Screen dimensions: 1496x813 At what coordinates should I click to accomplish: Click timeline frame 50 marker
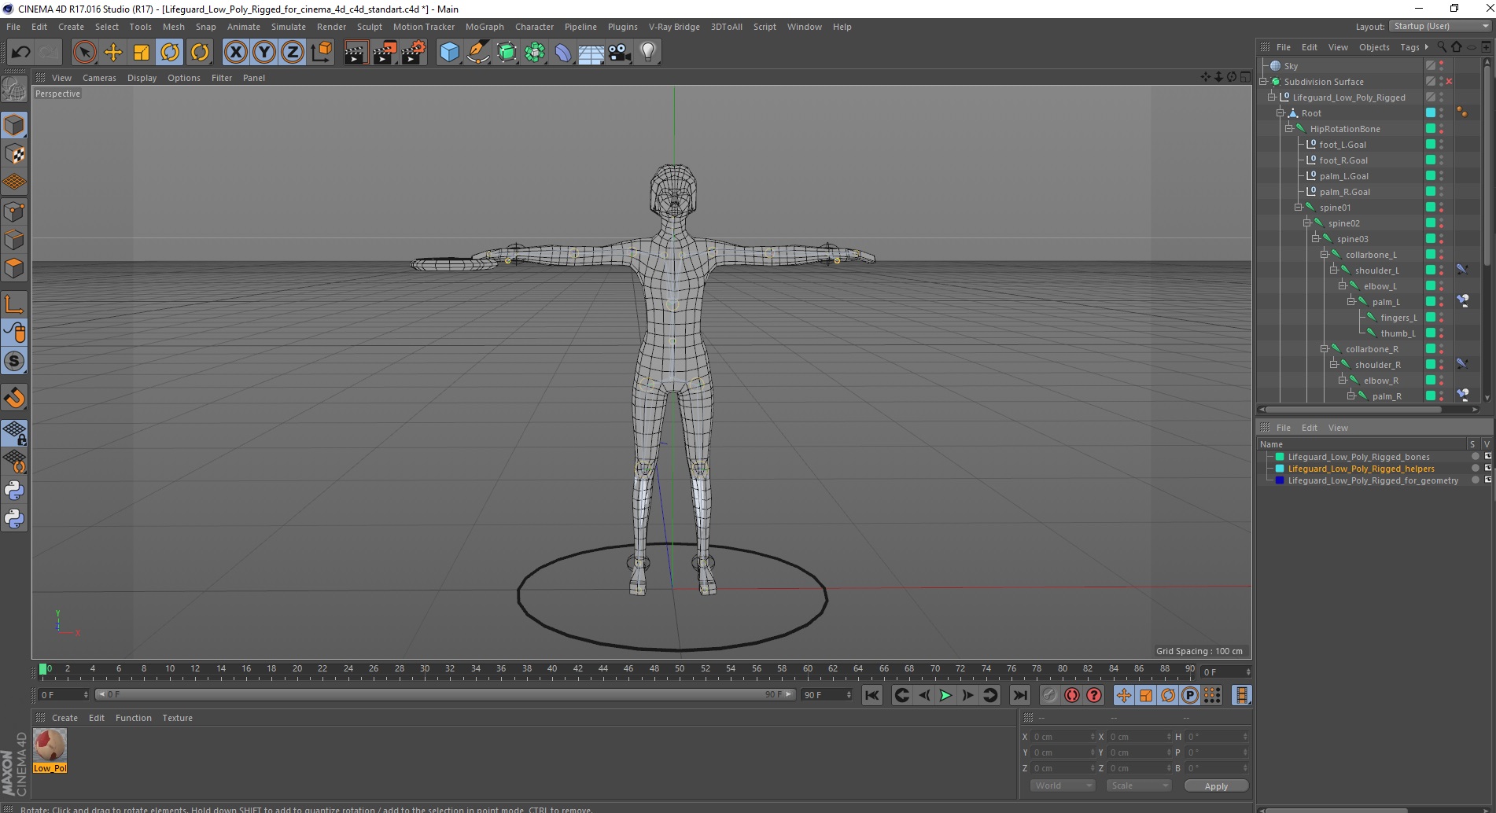coord(679,669)
